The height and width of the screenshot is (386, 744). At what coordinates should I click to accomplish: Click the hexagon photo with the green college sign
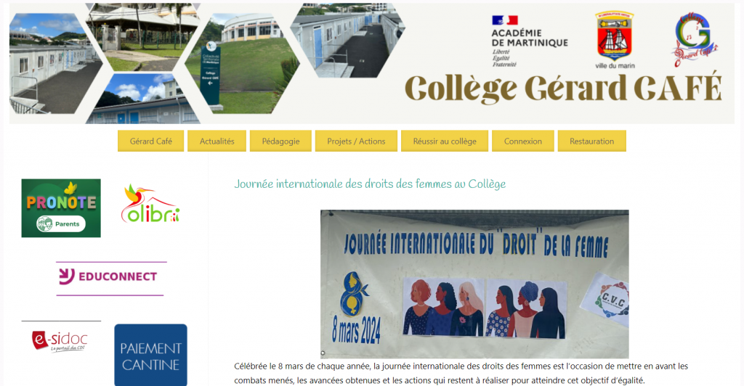[242, 63]
